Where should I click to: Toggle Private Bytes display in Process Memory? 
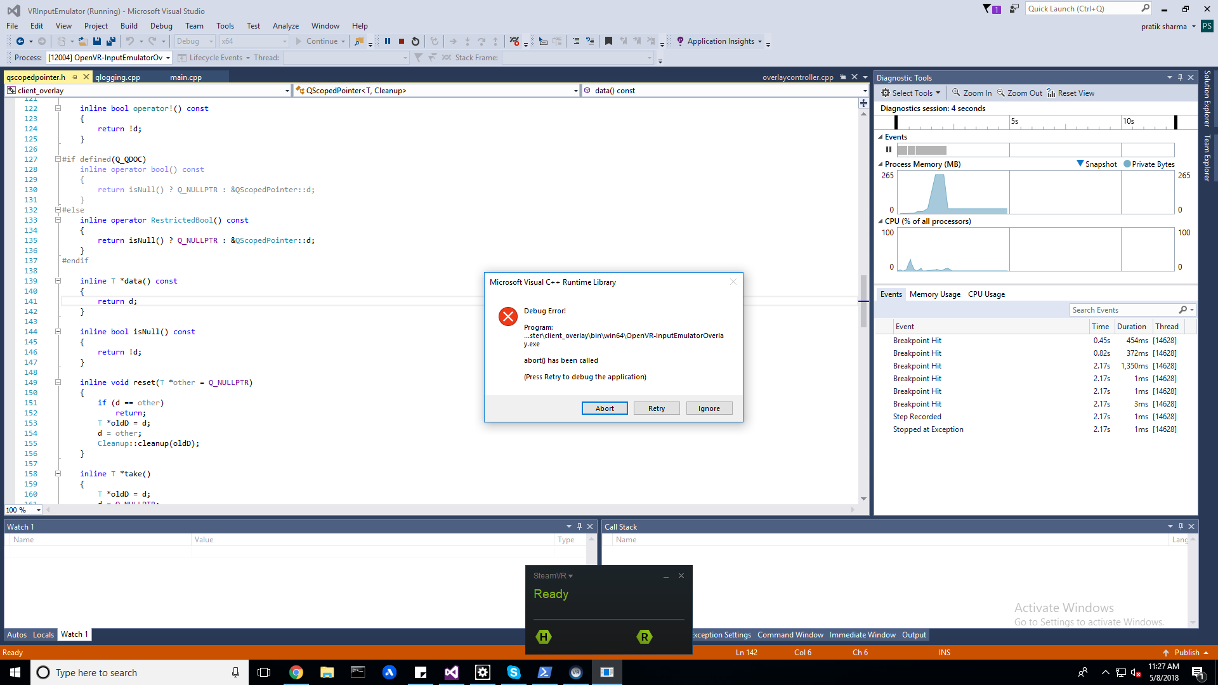click(x=1148, y=164)
